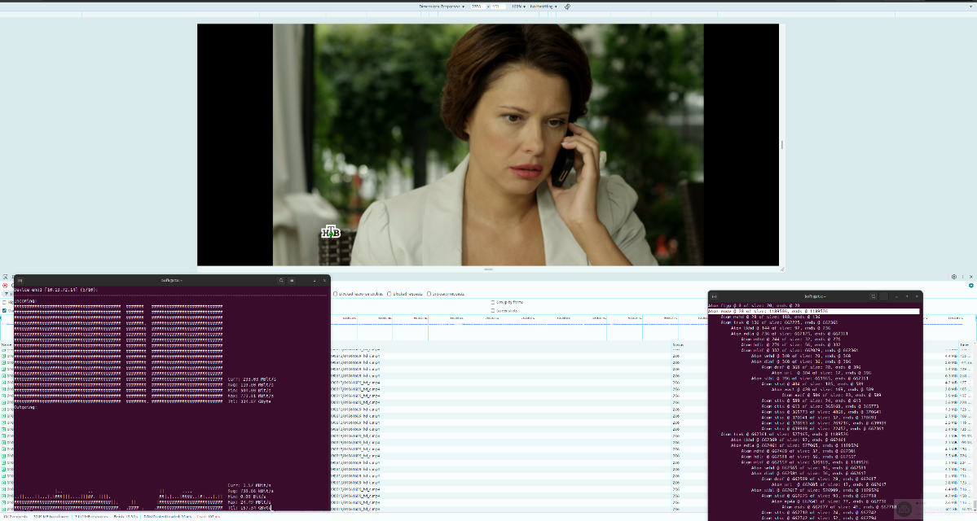Viewport: 977px width, 521px height.
Task: Open the No throttling dropdown
Action: [544, 7]
